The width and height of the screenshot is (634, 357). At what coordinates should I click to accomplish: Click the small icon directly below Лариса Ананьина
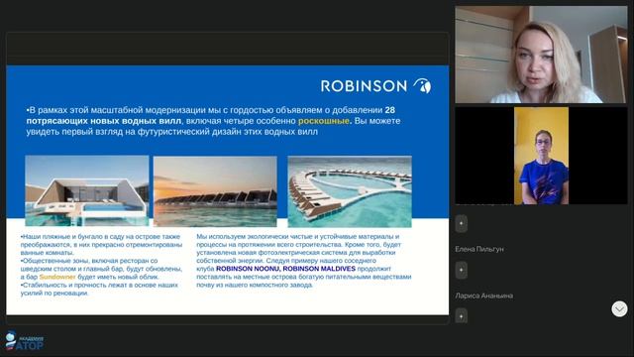click(462, 316)
